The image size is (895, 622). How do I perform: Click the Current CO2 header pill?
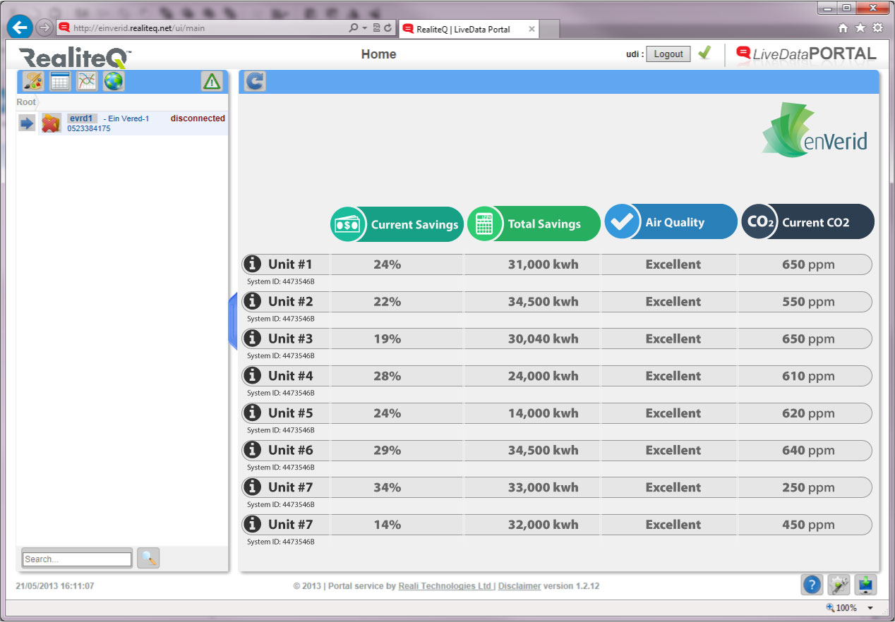click(808, 221)
